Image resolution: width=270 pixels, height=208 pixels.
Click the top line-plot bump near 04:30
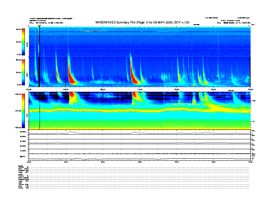coord(72,132)
